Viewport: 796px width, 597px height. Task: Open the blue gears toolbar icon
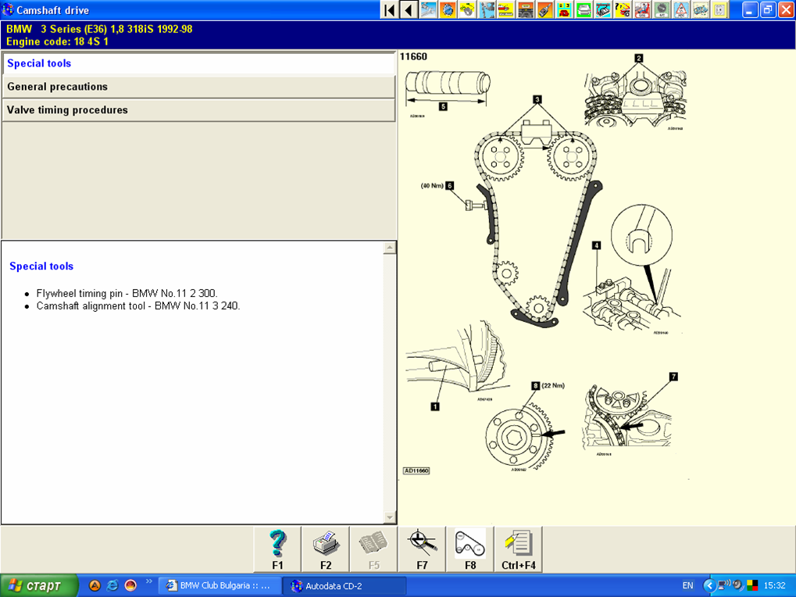point(487,9)
